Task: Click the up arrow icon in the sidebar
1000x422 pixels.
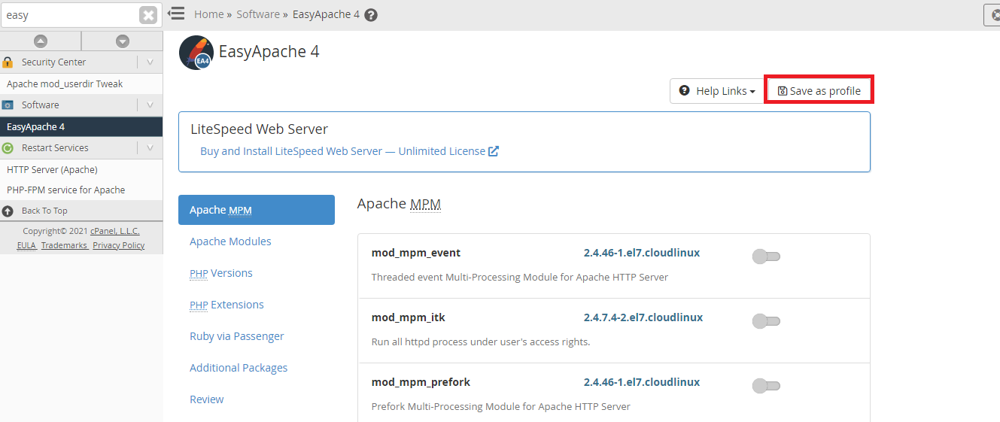Action: (41, 41)
